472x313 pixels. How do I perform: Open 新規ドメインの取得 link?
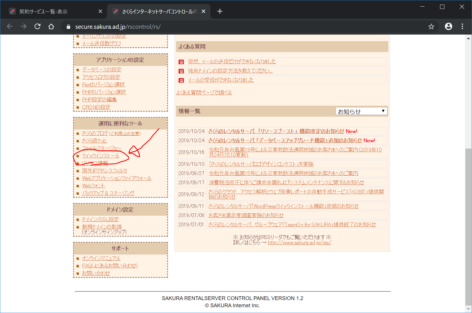pos(102,227)
